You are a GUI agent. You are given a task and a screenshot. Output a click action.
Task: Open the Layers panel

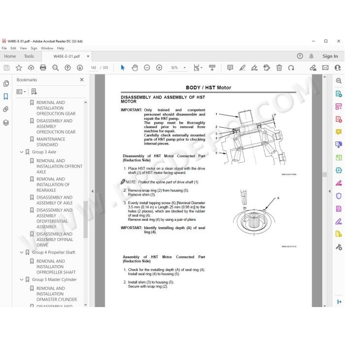6,123
